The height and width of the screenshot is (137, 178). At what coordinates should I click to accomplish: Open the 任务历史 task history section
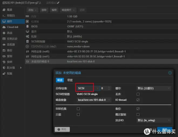pyautogui.click(x=12, y=39)
